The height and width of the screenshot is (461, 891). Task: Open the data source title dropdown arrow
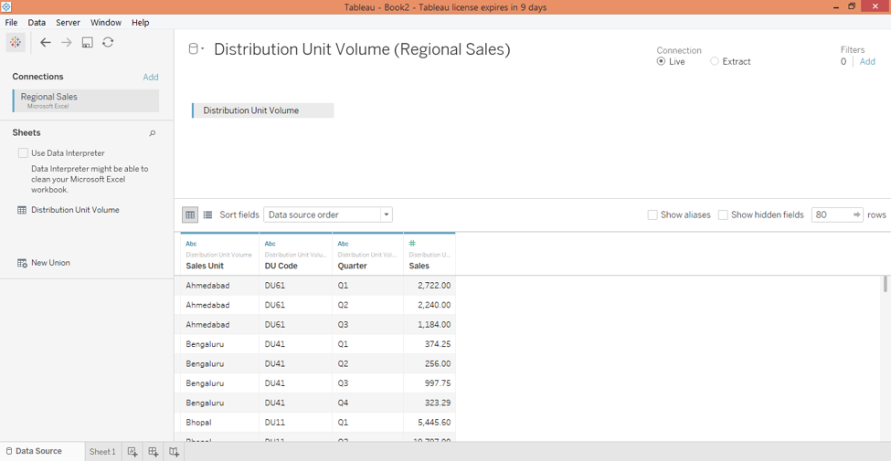(202, 49)
